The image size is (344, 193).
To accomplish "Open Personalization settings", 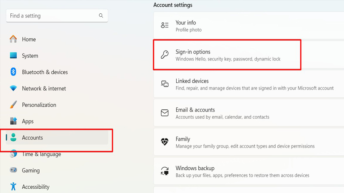I will (x=57, y=105).
